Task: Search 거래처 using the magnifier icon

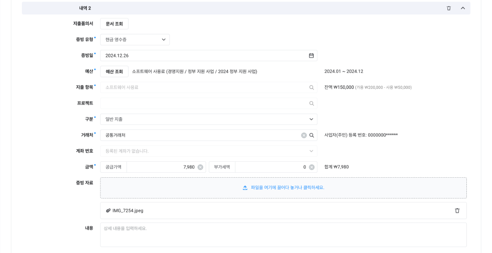Action: coord(312,135)
